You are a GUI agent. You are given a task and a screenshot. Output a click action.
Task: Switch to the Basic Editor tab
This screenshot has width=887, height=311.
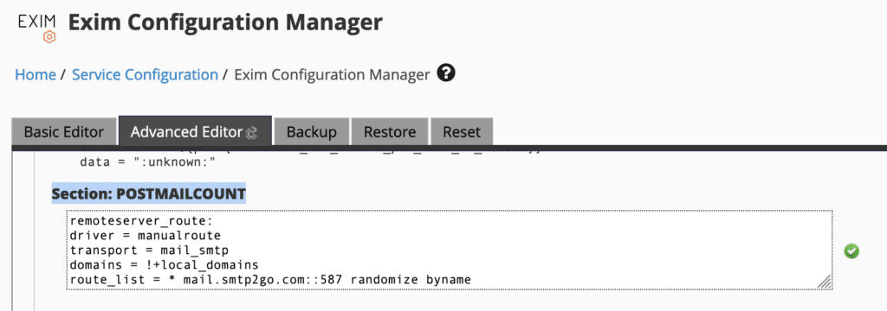64,132
